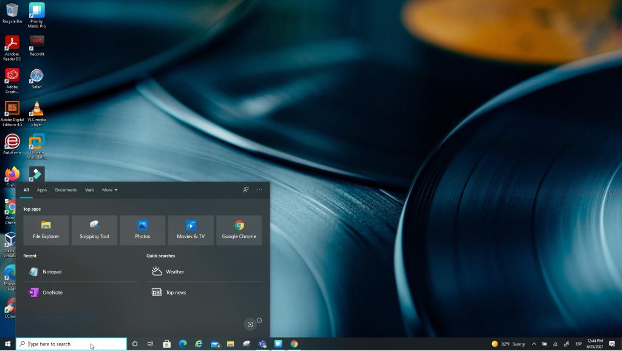Screen dimensions: 622x351
Task: Switch to the Apps search tab
Action: click(x=42, y=190)
